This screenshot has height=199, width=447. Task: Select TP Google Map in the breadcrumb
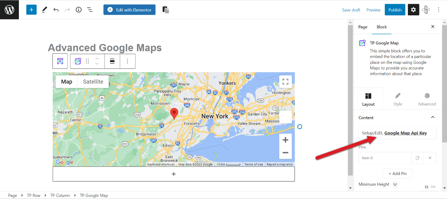(94, 196)
